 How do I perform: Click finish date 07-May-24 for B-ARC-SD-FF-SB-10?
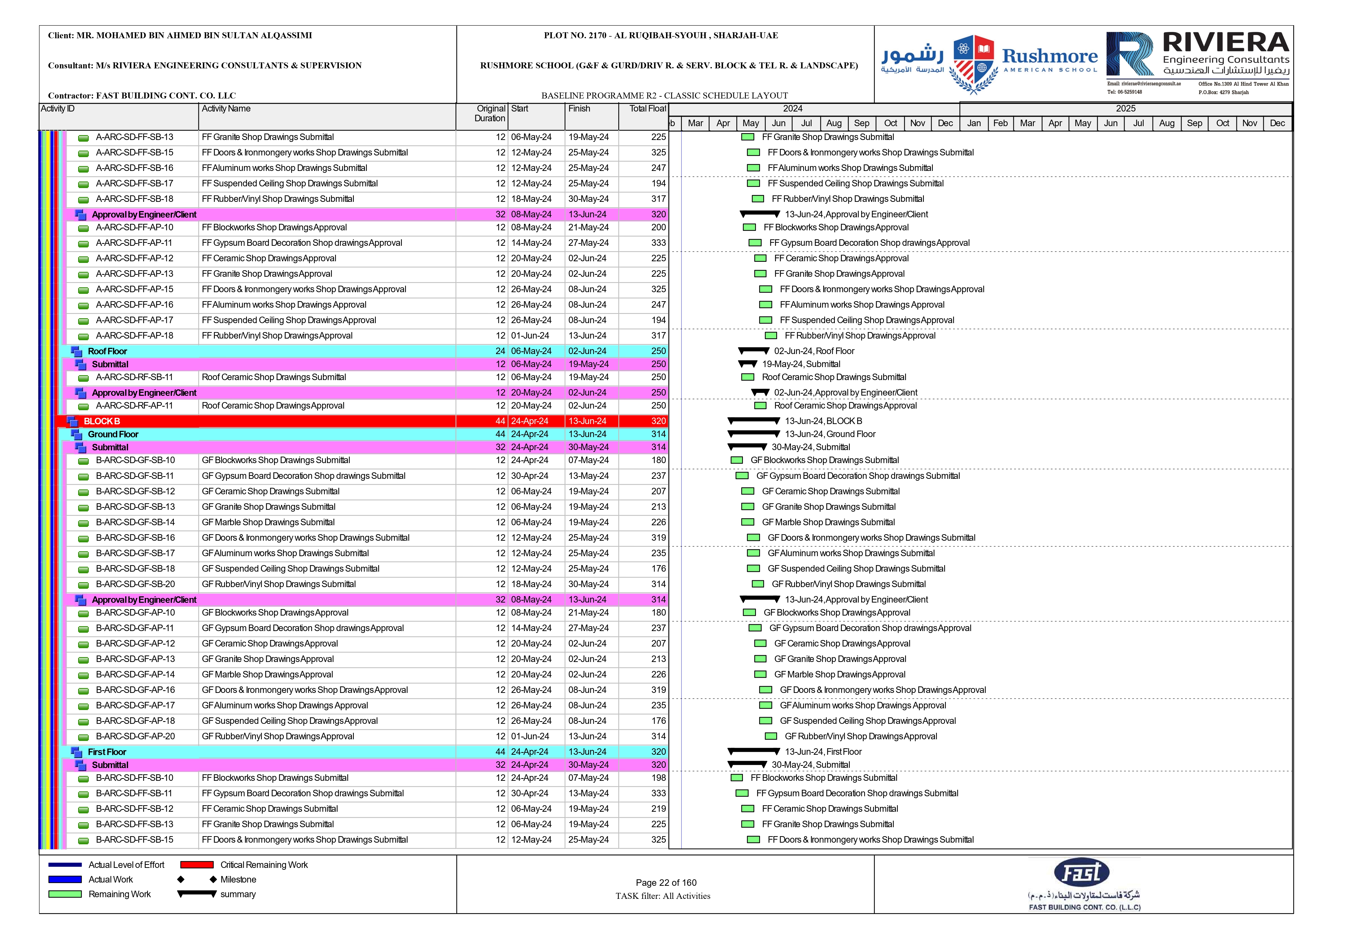588,778
